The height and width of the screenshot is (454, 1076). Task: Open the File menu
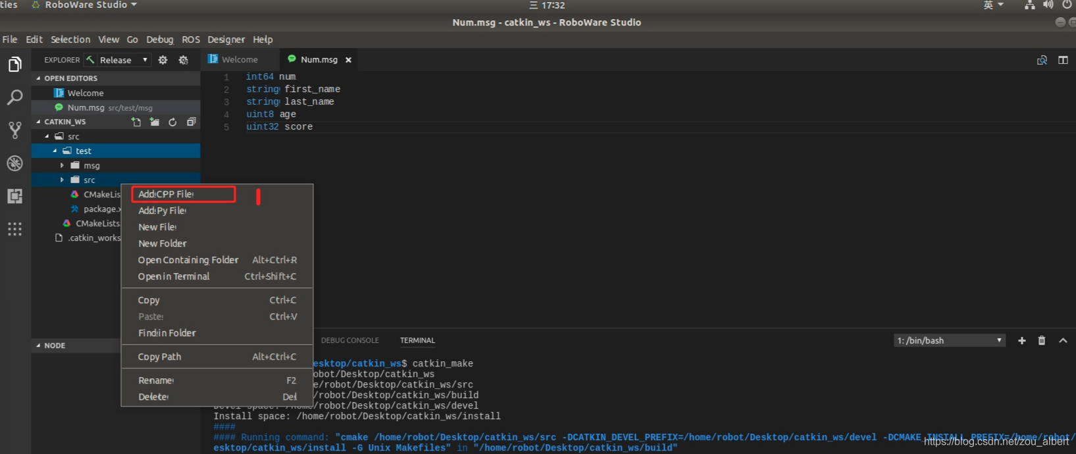[x=10, y=39]
